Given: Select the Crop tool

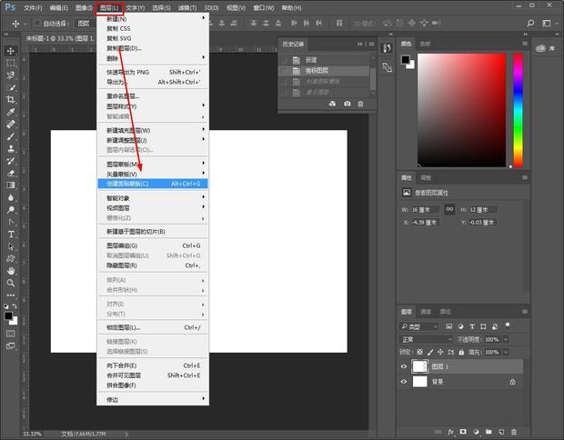Looking at the screenshot, I should (x=11, y=99).
